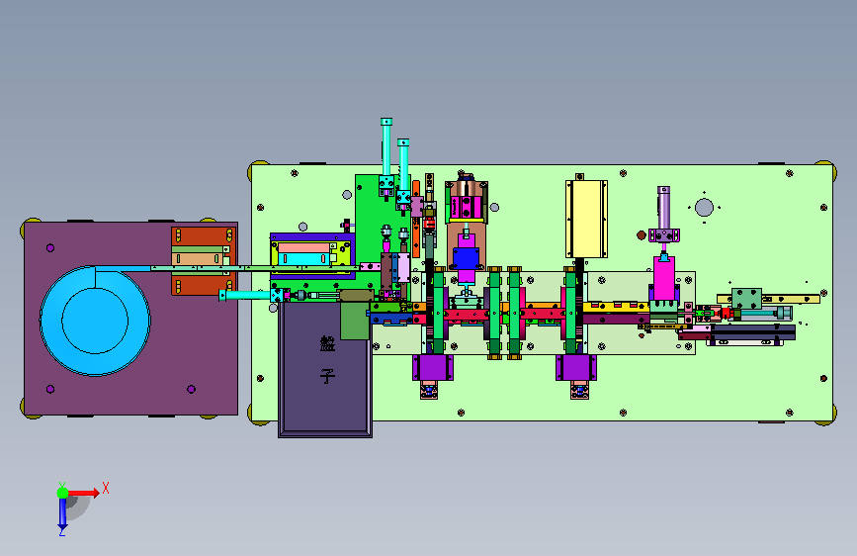Click the green Y axis dot of the triad
The width and height of the screenshot is (857, 556).
point(62,493)
